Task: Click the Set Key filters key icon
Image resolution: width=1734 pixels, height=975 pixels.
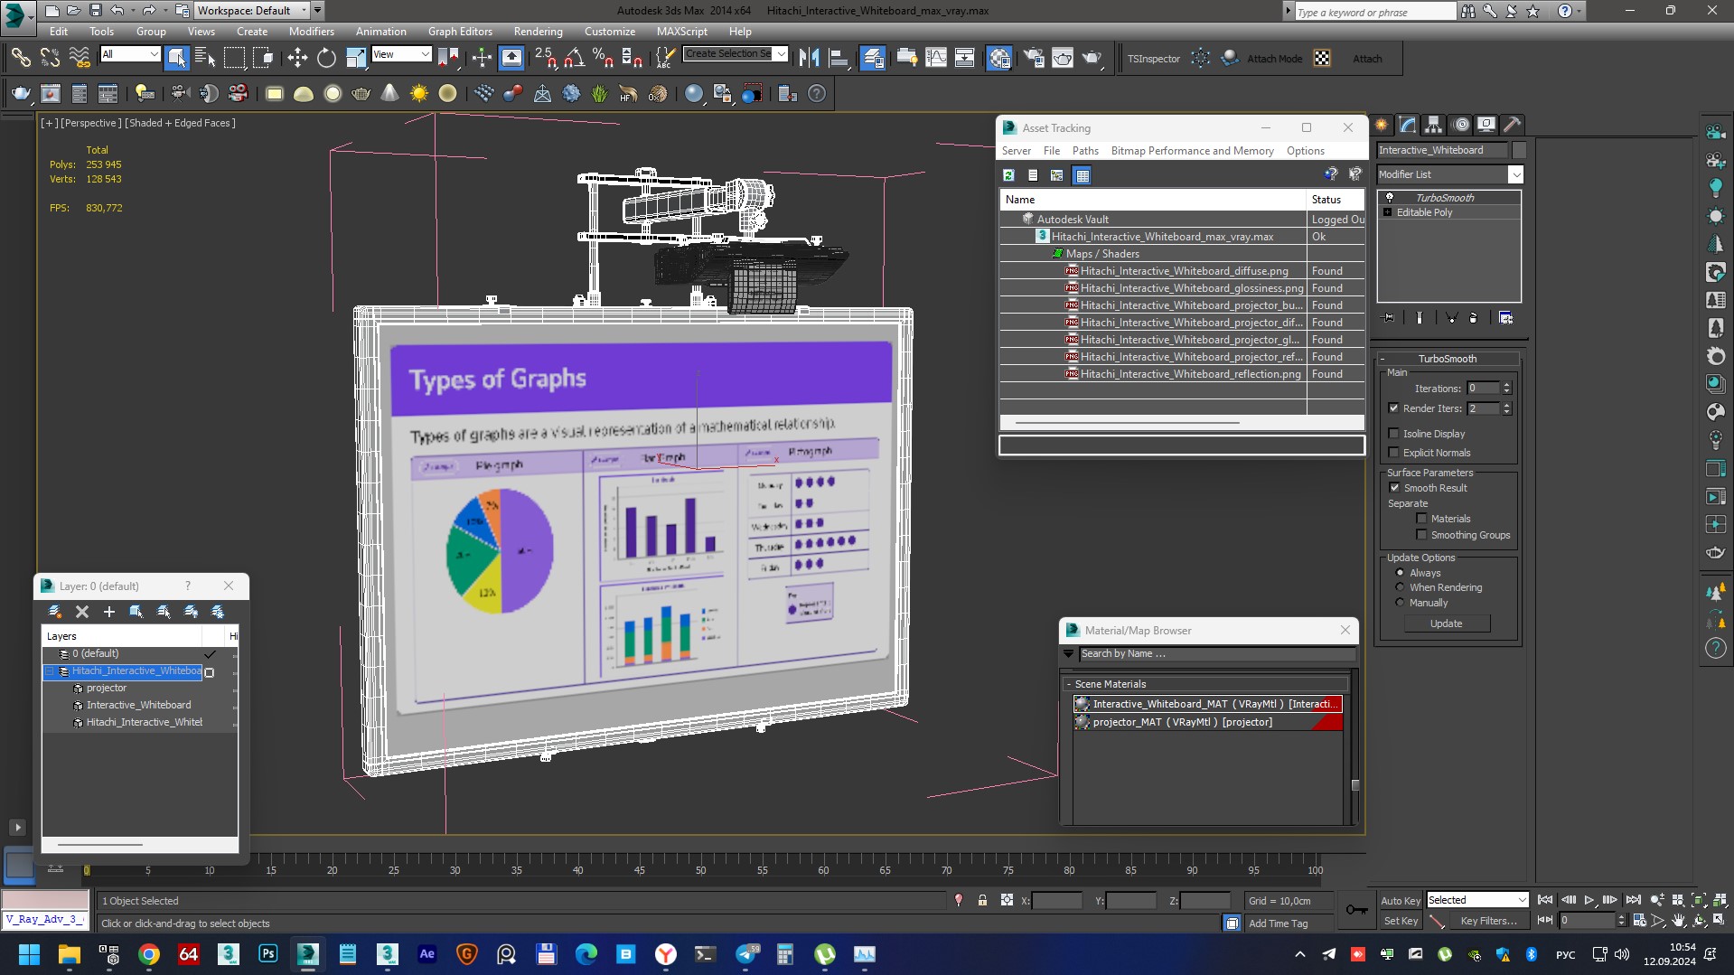Action: point(1356,910)
